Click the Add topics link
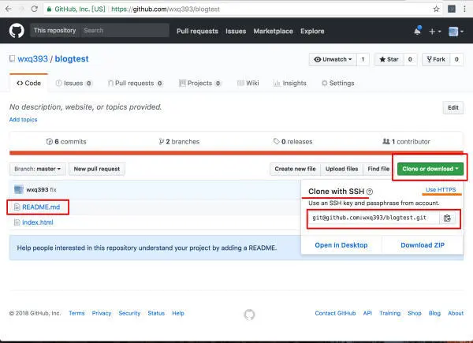The width and height of the screenshot is (473, 343). (23, 120)
